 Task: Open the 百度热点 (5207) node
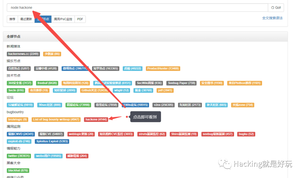[x=19, y=69]
